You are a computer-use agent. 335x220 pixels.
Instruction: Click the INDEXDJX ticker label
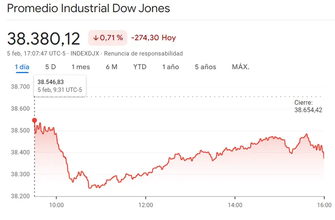pyautogui.click(x=85, y=54)
